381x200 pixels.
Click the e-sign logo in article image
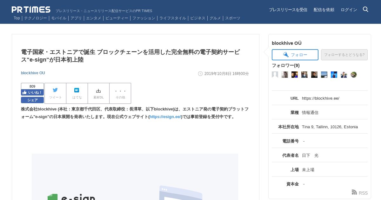point(71,197)
